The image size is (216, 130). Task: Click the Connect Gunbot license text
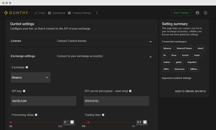coord(71,41)
